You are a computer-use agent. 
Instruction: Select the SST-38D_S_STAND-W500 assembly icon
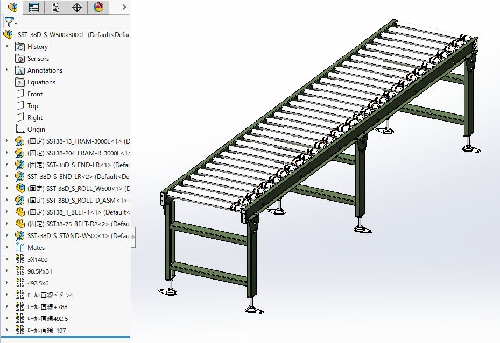(x=20, y=235)
